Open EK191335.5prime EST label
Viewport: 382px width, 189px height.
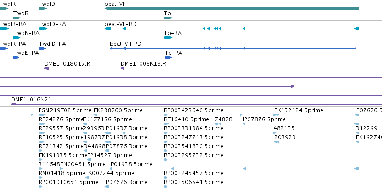coord(63,155)
